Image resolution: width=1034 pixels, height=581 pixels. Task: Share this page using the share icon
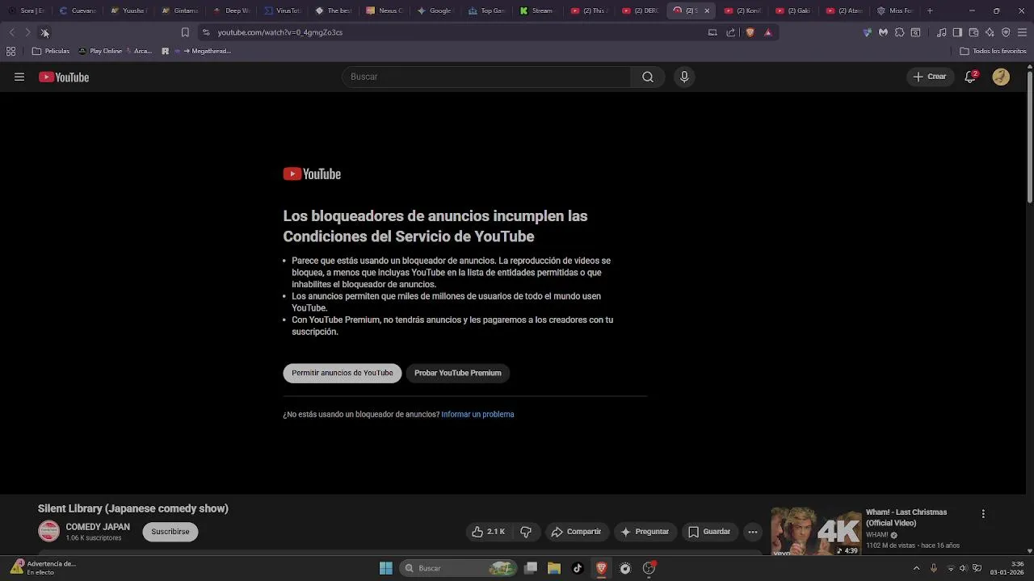[731, 32]
